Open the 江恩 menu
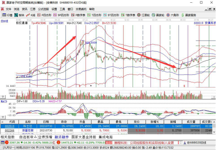 pos(33,9)
